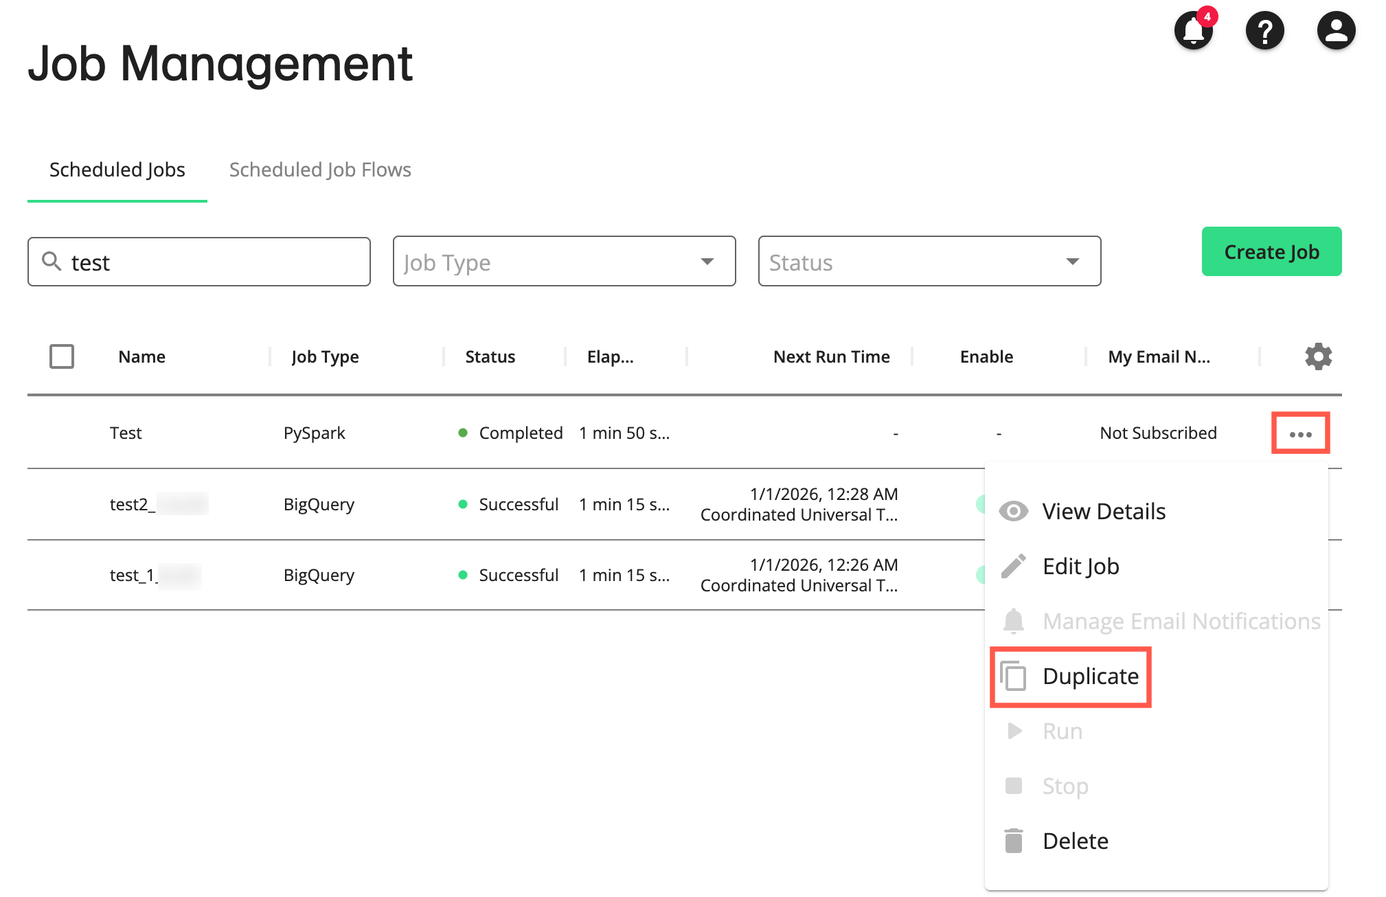The height and width of the screenshot is (897, 1386).
Task: Open the ellipsis actions menu for Test job
Action: [1300, 433]
